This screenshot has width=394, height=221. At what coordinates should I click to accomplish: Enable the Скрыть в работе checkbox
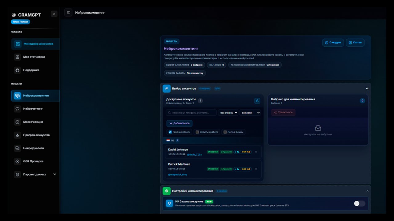(197, 132)
